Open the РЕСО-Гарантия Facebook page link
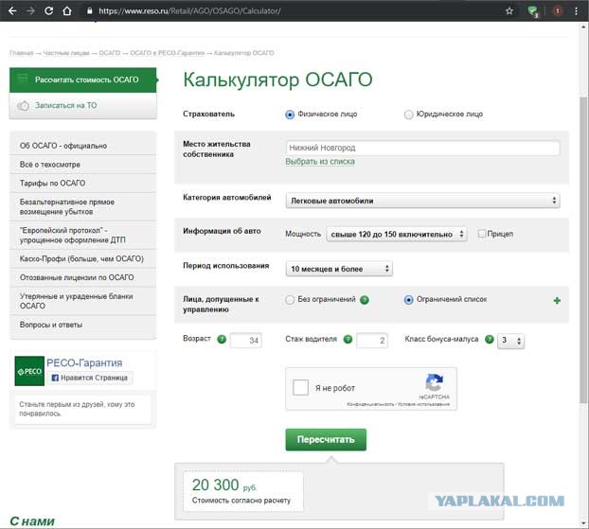Screen dimensions: 589x529 [x=84, y=362]
